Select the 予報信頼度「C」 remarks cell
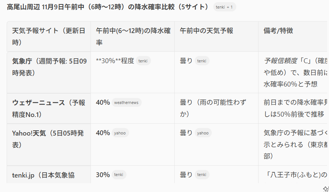This screenshot has width=329, height=192. (x=293, y=72)
